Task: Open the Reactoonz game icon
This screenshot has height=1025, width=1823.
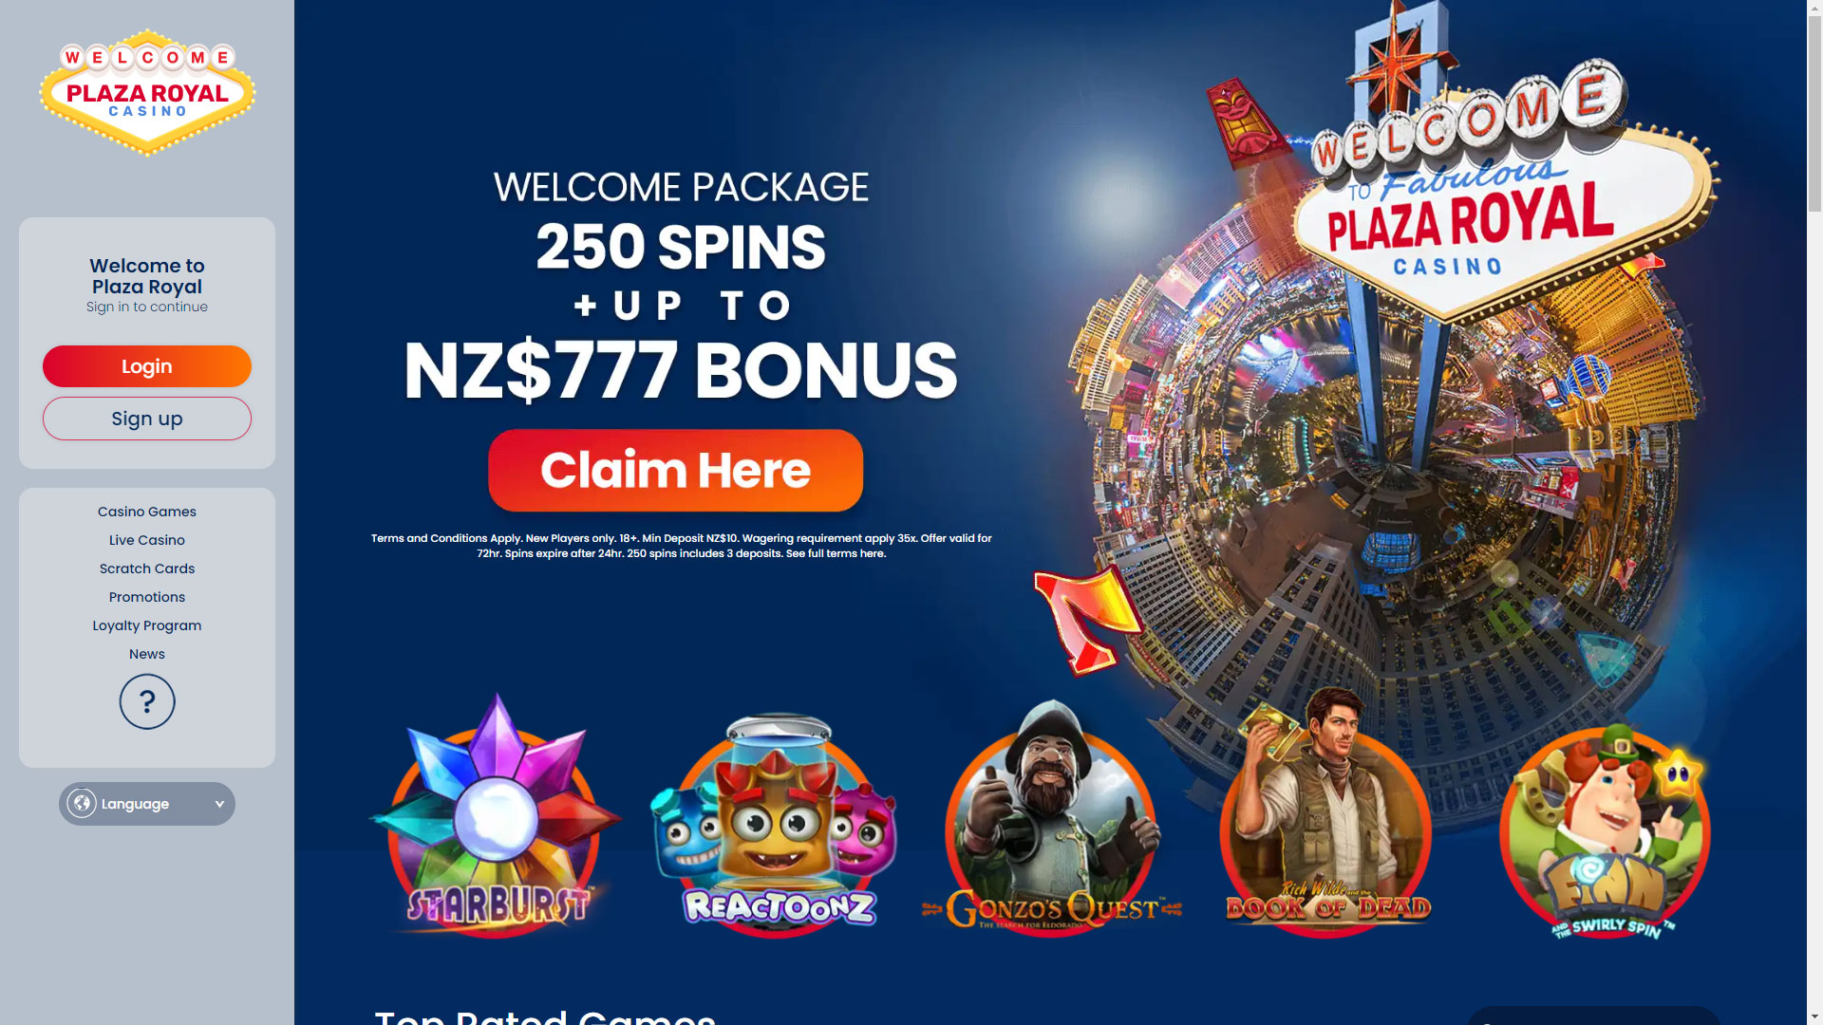Action: pyautogui.click(x=775, y=824)
